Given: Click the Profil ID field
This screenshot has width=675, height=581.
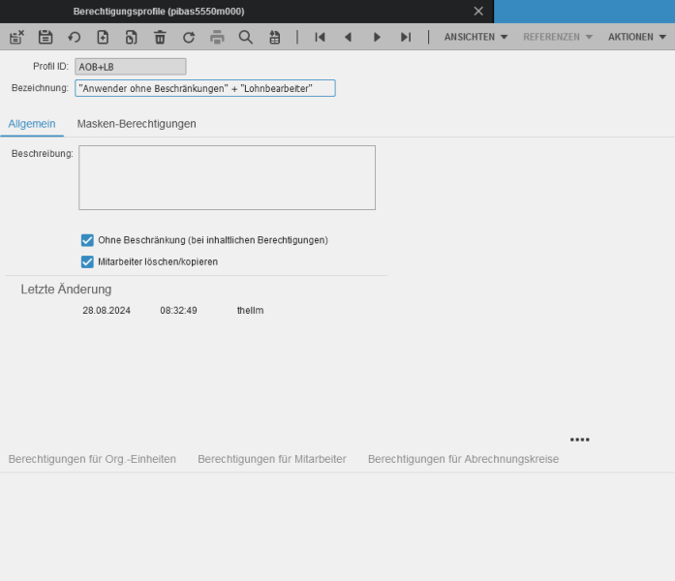Looking at the screenshot, I should [x=131, y=67].
